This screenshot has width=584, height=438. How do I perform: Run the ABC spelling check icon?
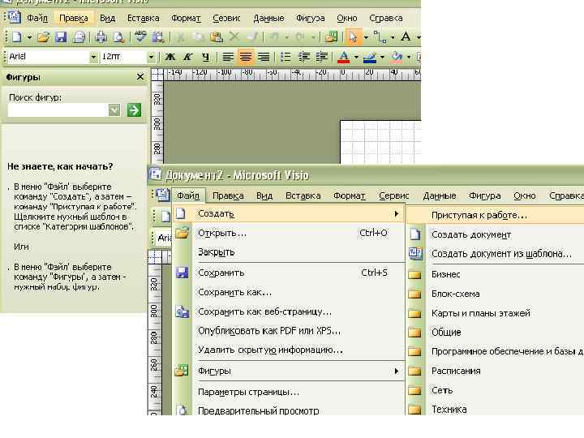(x=140, y=36)
